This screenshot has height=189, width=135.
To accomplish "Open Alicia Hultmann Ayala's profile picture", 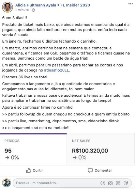I will pos(7,7).
